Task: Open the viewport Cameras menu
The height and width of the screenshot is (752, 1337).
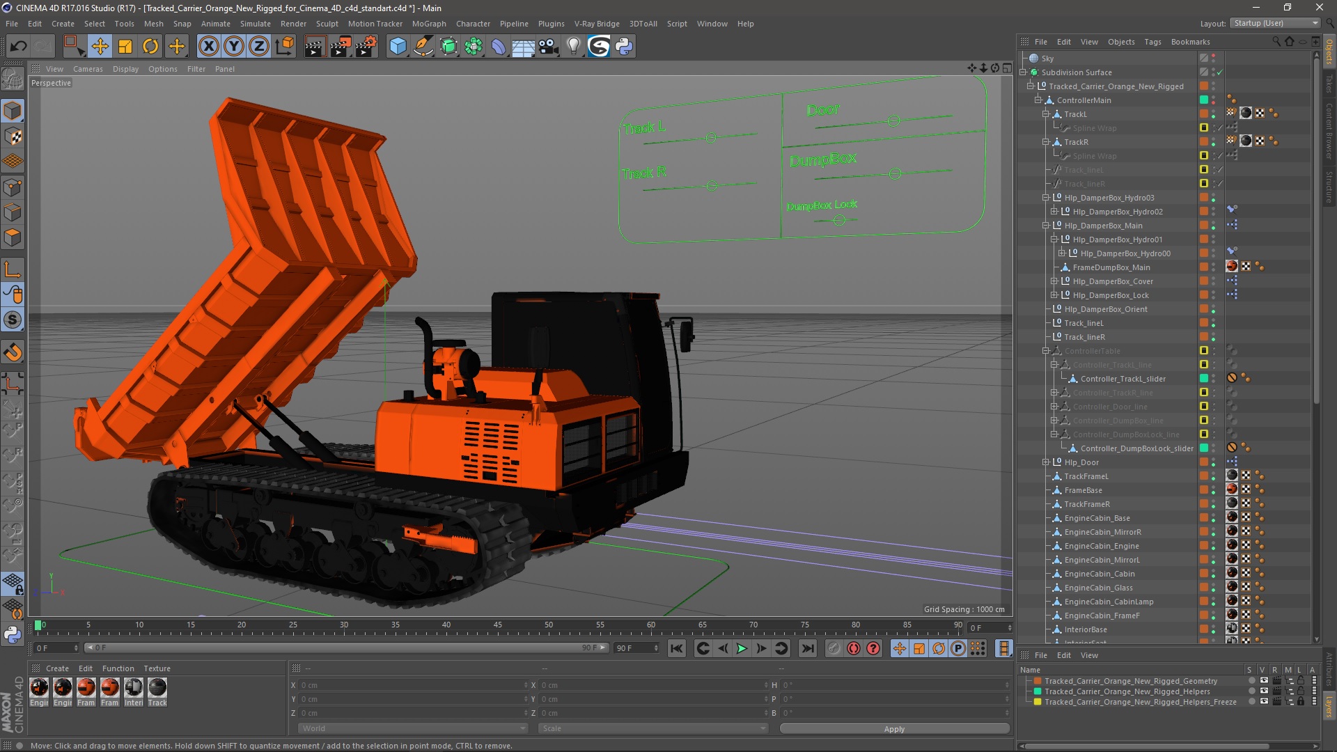Action: (88, 69)
